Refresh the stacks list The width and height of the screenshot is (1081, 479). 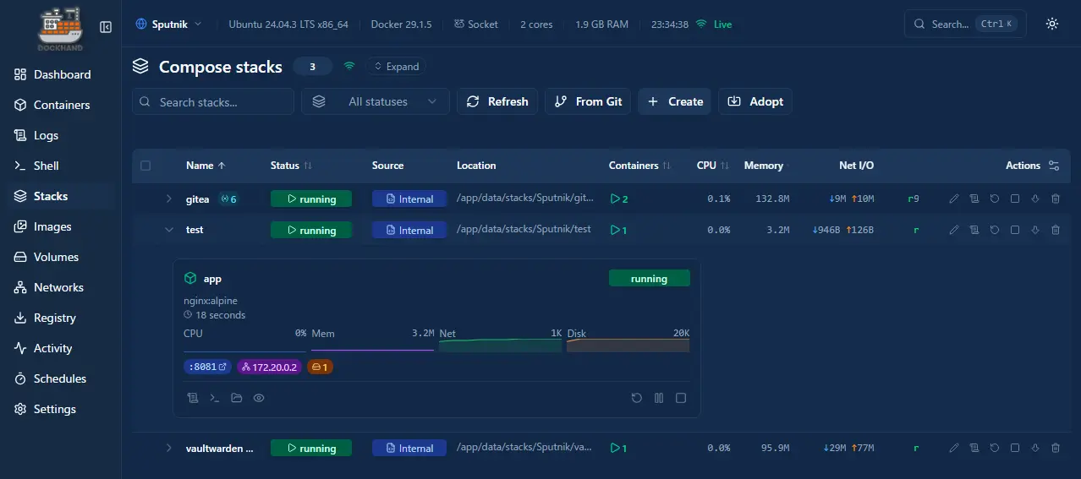point(497,101)
